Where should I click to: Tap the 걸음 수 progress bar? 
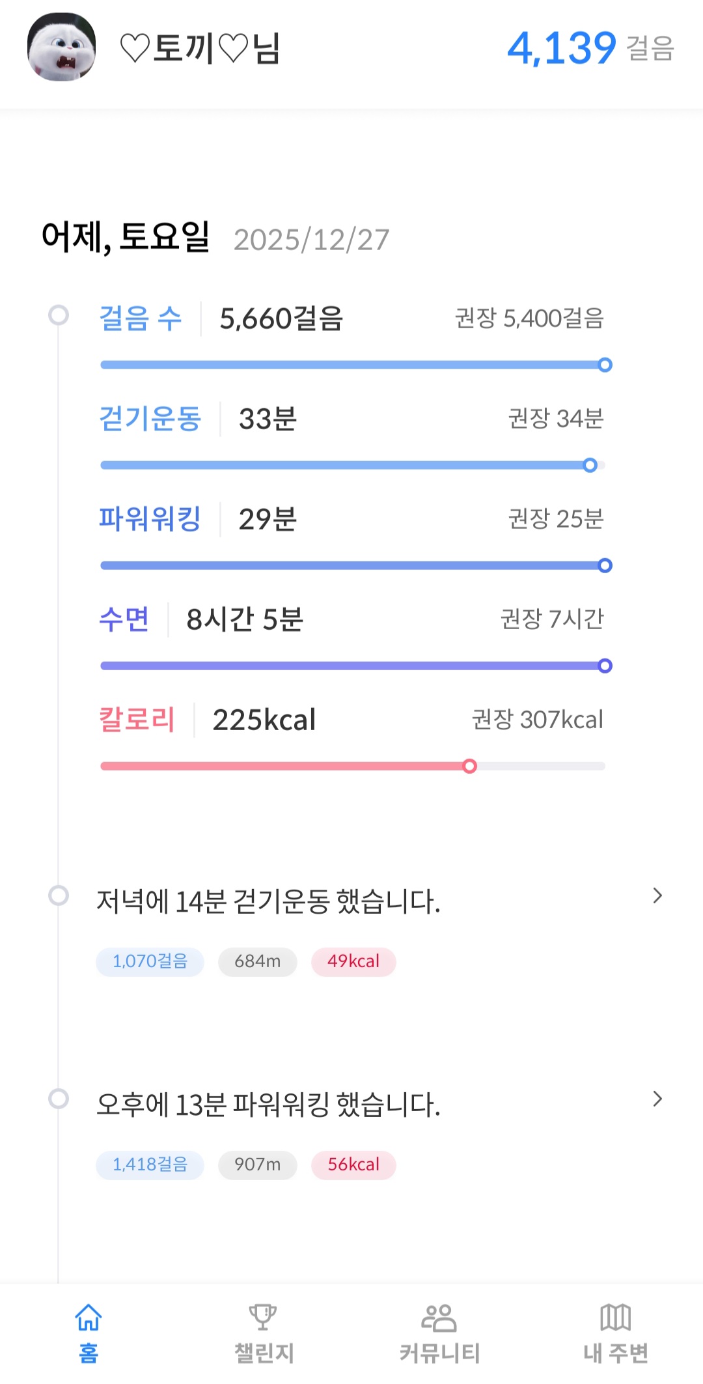351,365
